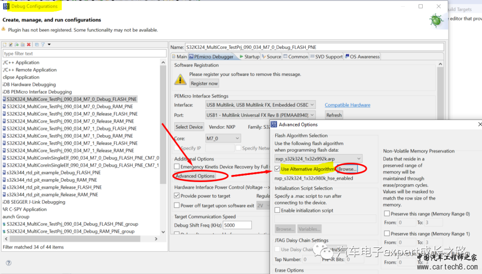The width and height of the screenshot is (482, 274).
Task: Select GDB Hardware Debugging tree item
Action: click(29, 84)
